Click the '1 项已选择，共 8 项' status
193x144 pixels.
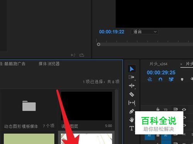click(x=101, y=82)
